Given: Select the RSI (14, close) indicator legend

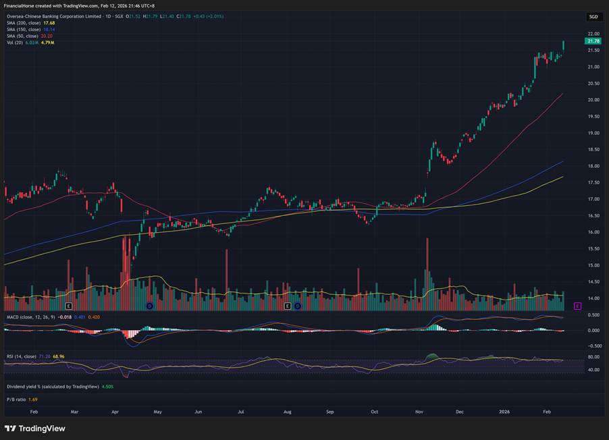Looking at the screenshot, I should click(x=22, y=355).
